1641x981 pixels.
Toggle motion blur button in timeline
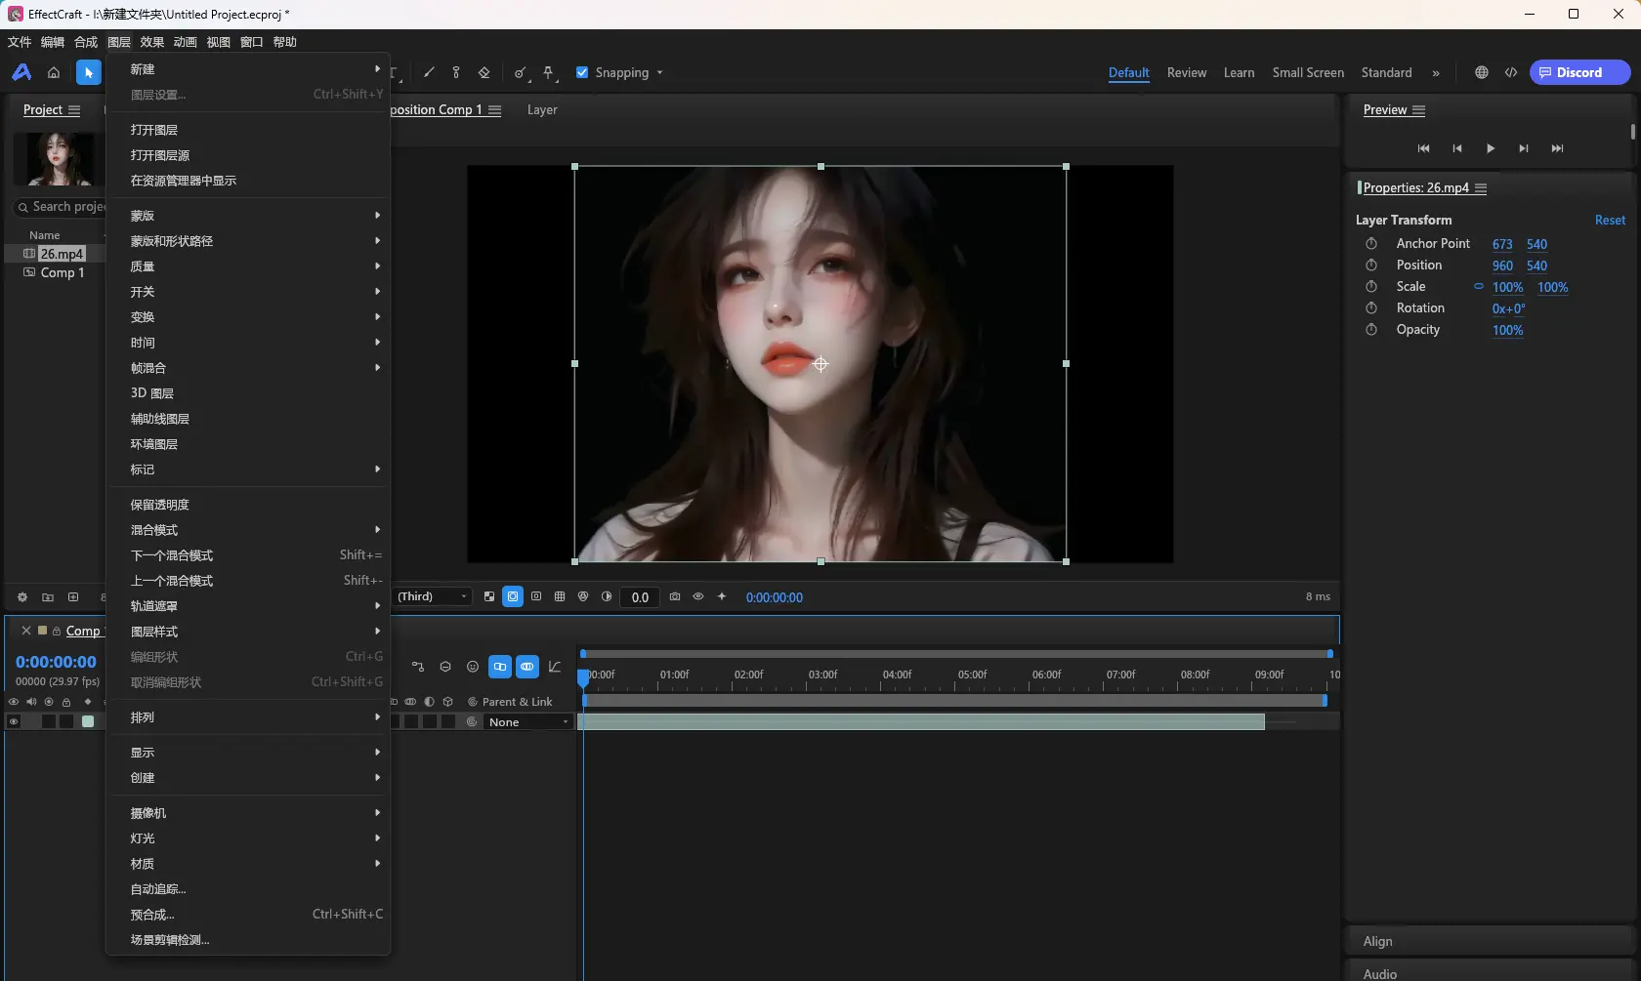(x=527, y=667)
